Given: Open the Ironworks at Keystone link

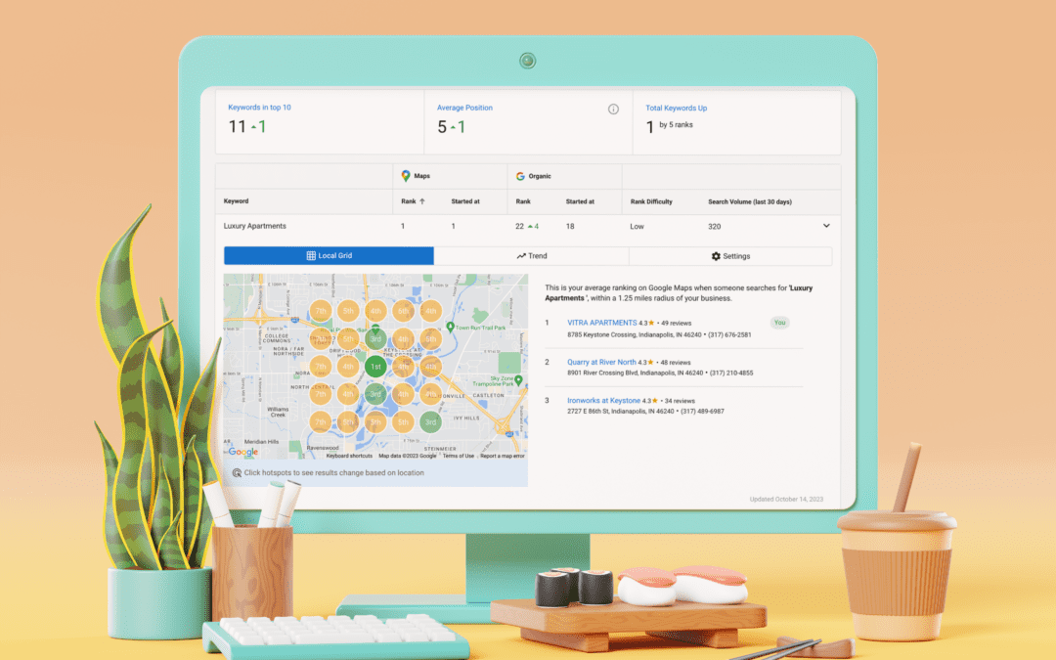Looking at the screenshot, I should click(603, 401).
